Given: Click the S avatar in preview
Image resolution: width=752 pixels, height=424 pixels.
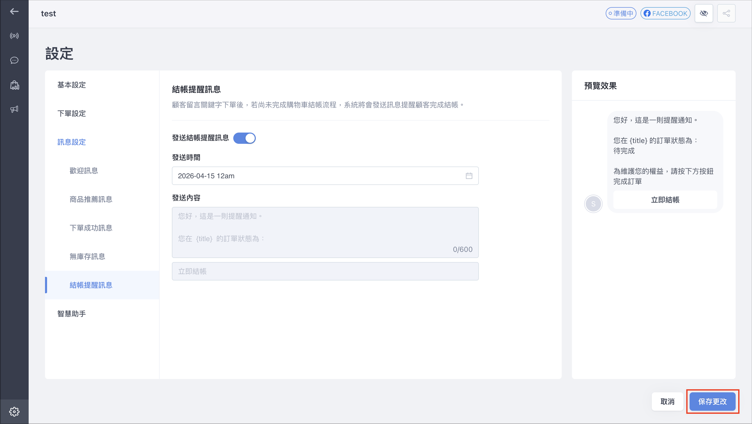Looking at the screenshot, I should (x=593, y=204).
